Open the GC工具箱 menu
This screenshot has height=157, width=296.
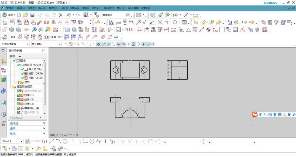coord(133,8)
